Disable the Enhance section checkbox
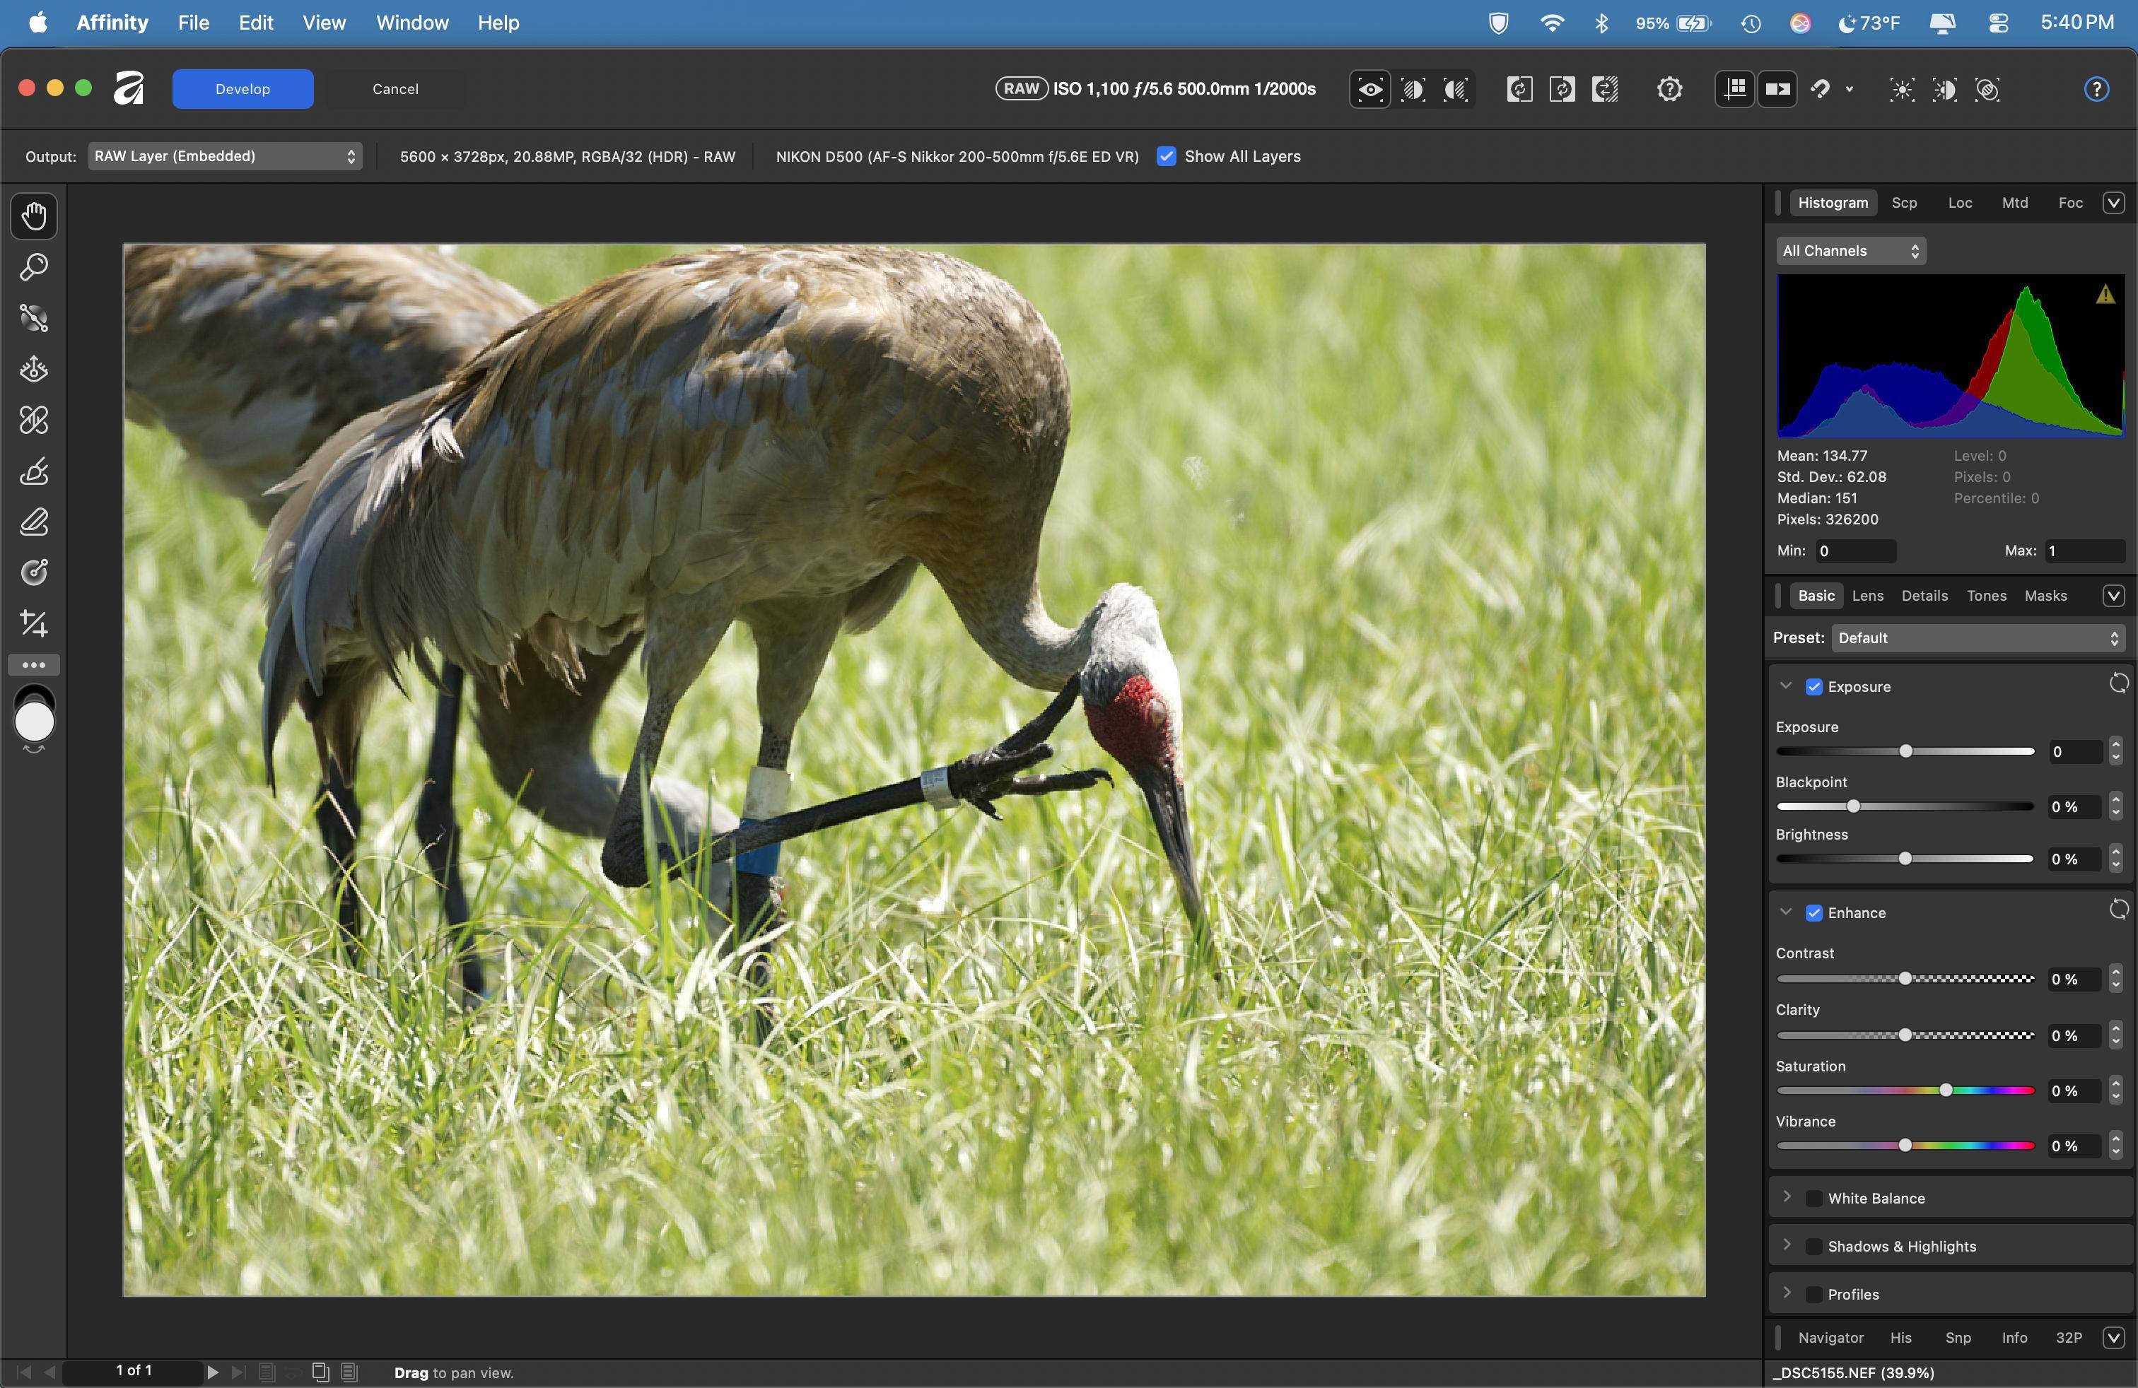The height and width of the screenshot is (1388, 2138). [1813, 913]
